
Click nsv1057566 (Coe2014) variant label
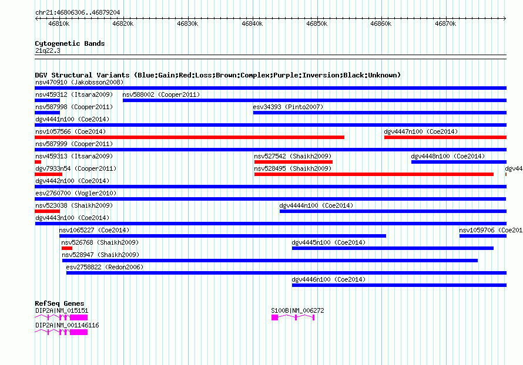71,131
